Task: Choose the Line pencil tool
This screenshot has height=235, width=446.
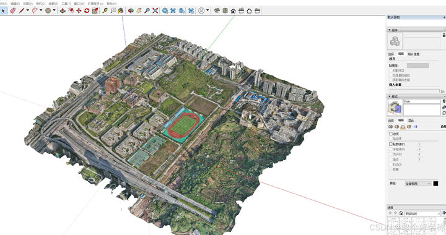Action: click(x=22, y=11)
